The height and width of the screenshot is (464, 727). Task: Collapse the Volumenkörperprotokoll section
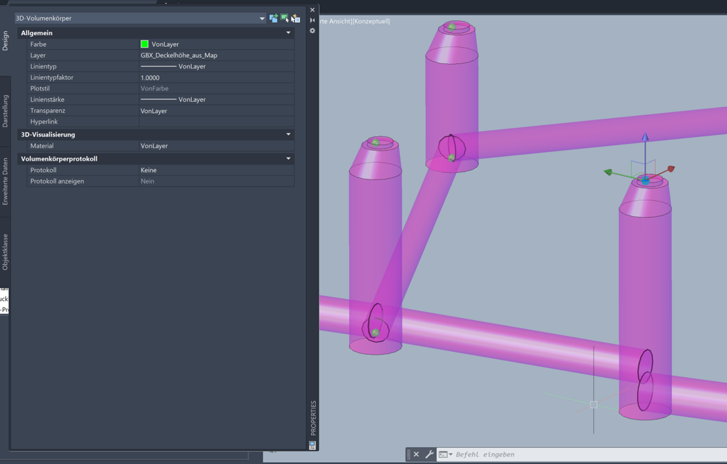click(289, 158)
